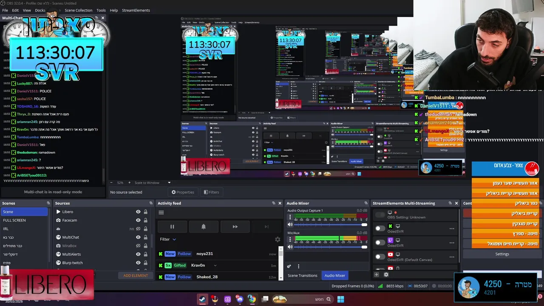Expand the Krav0n gifted event details
This screenshot has width=544, height=306.
click(215, 266)
